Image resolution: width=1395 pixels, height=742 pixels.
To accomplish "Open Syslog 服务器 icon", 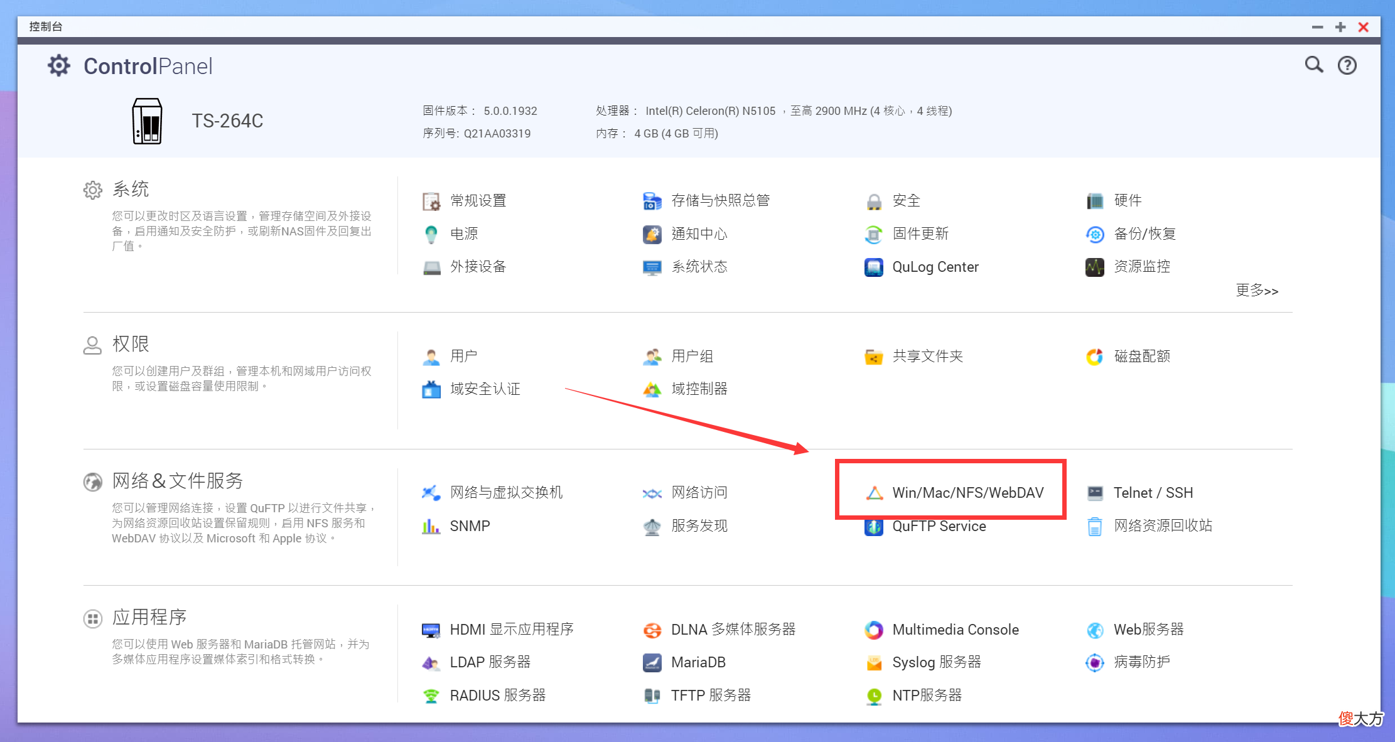I will pos(874,663).
